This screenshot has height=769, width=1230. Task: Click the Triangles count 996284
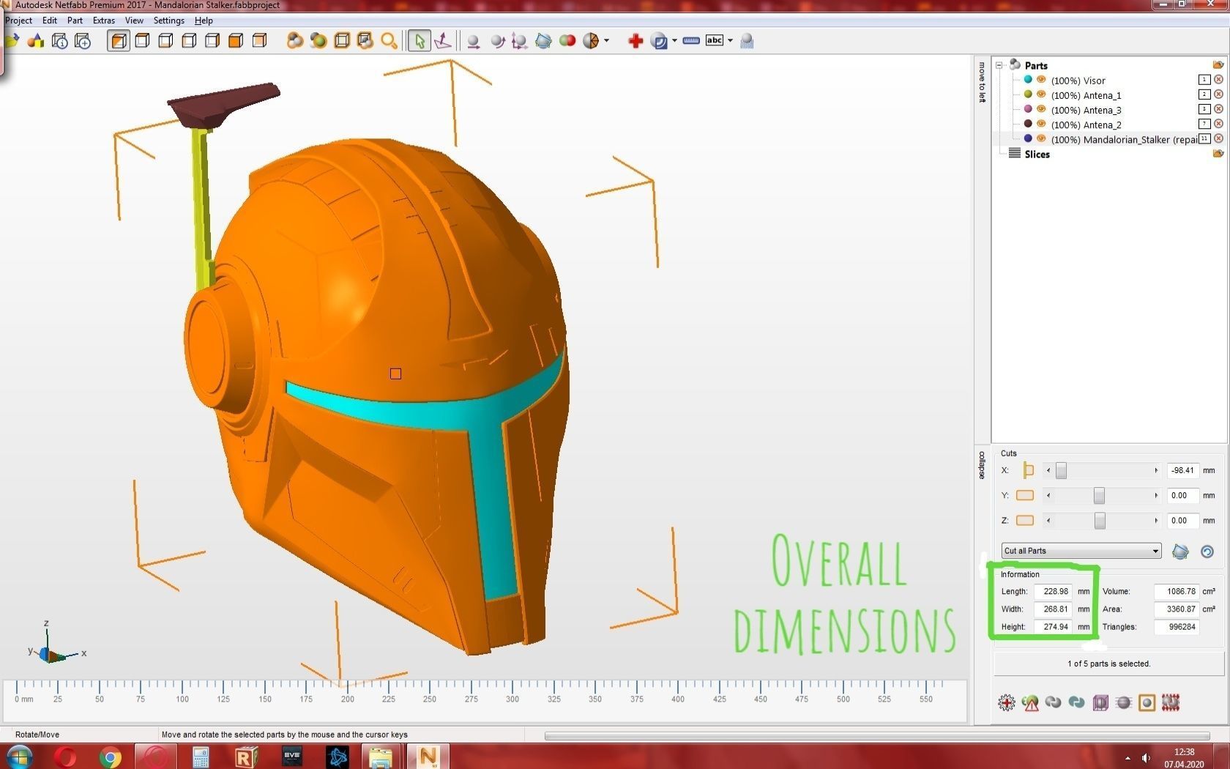pyautogui.click(x=1176, y=627)
